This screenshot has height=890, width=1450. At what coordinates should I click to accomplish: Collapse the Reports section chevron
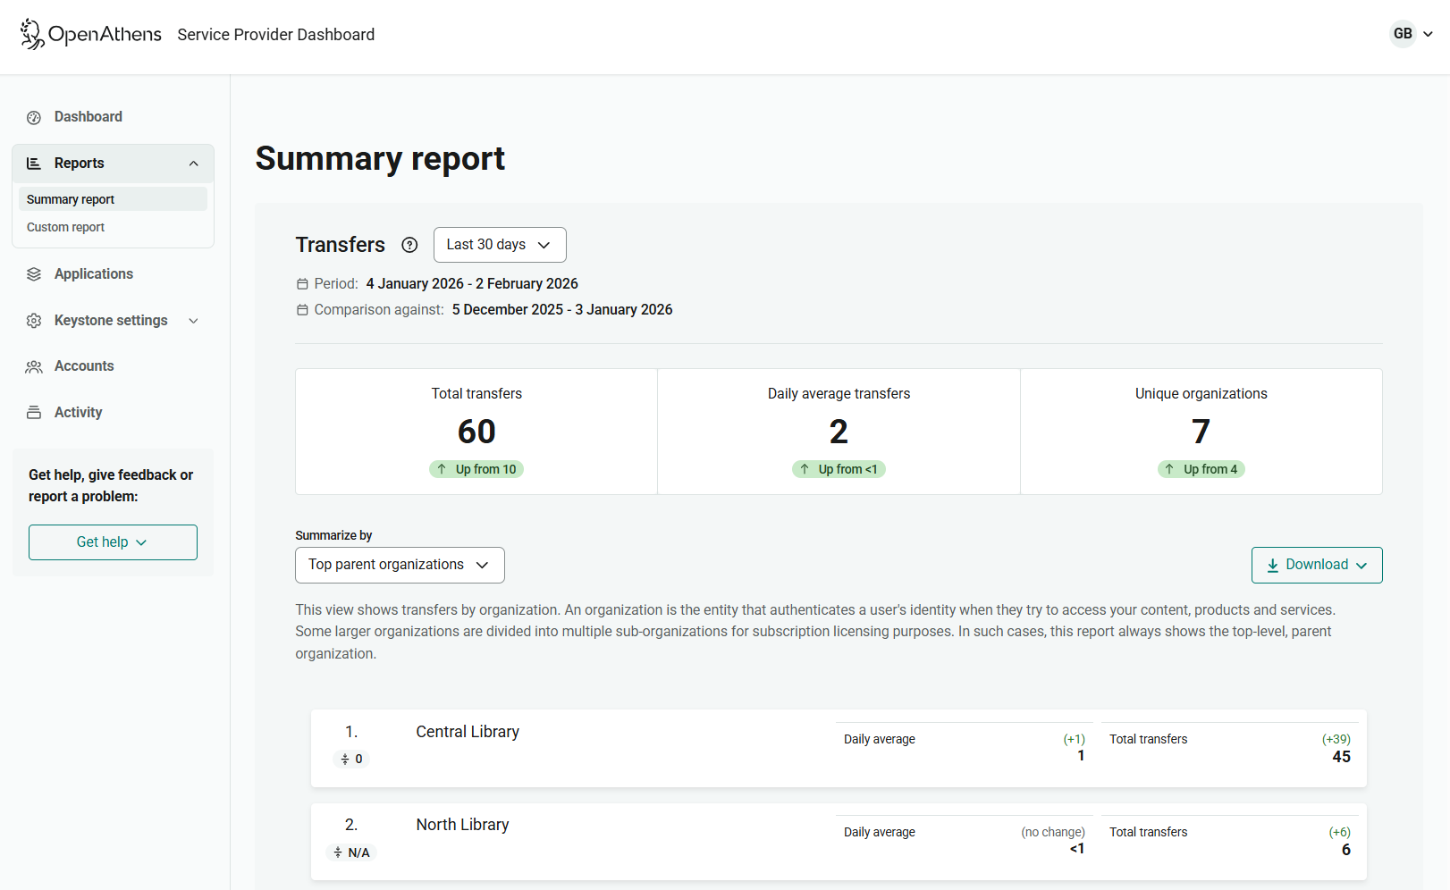tap(195, 163)
